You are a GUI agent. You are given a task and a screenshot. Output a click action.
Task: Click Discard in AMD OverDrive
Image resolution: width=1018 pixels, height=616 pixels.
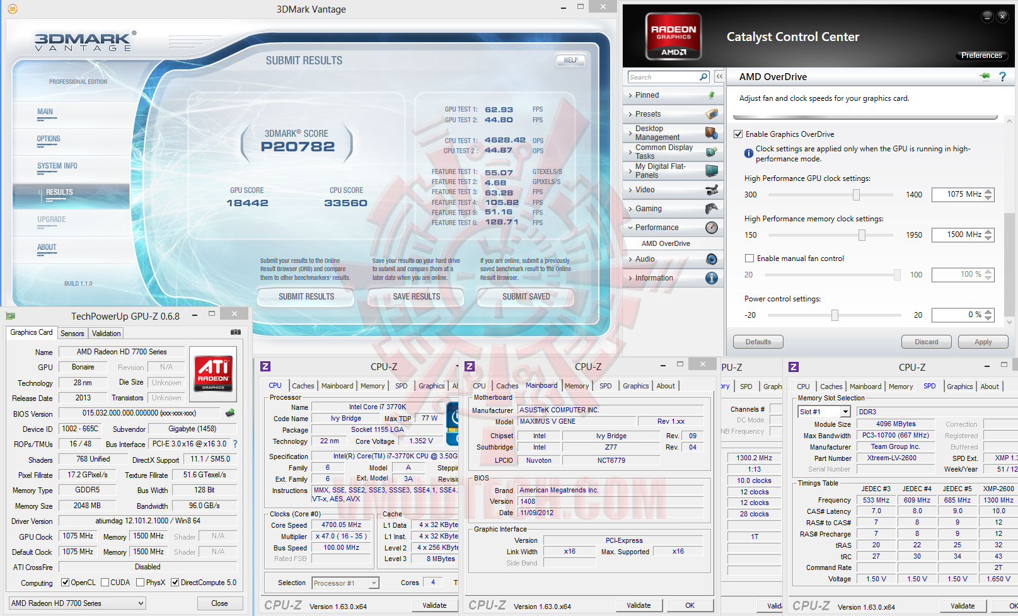pyautogui.click(x=926, y=342)
